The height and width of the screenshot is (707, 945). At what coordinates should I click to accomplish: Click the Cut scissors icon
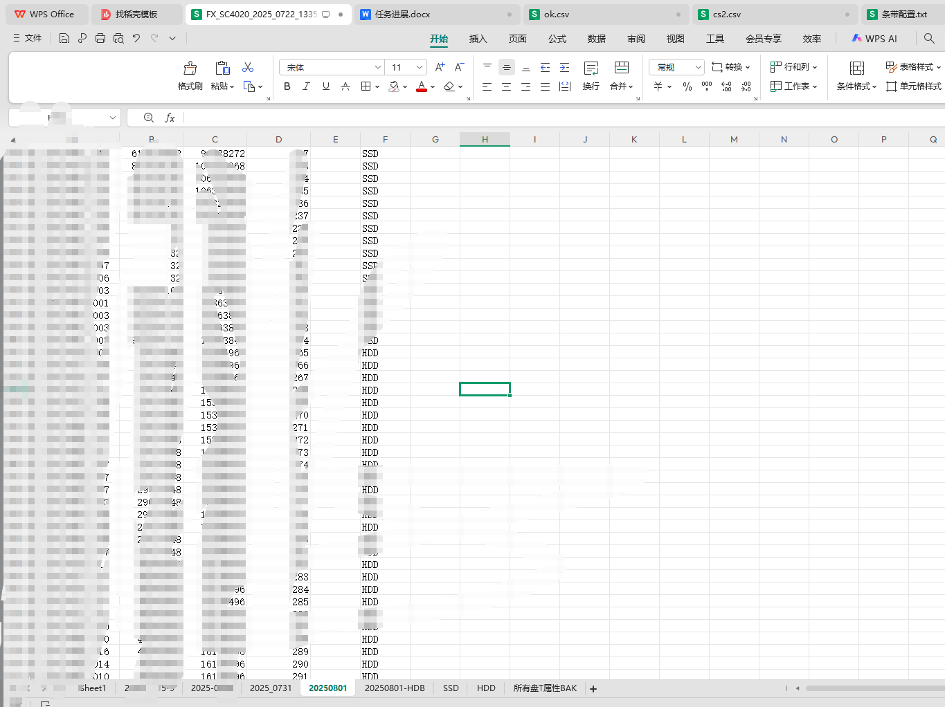click(248, 67)
